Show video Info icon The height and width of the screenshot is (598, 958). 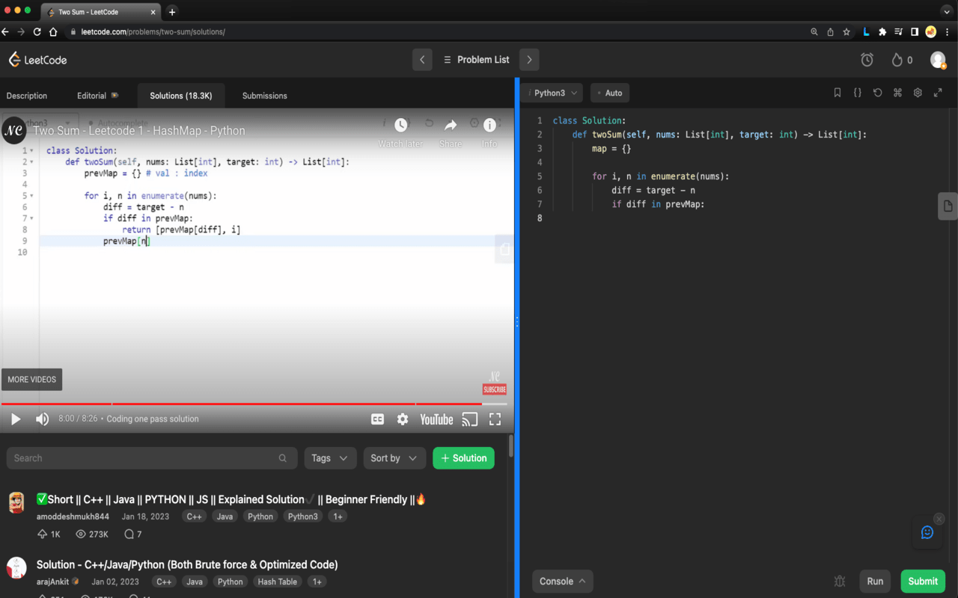coord(489,125)
